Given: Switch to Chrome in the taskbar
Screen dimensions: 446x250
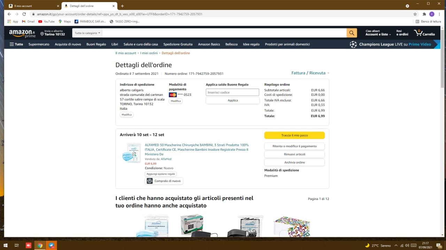Looking at the screenshot, I should [x=40, y=245].
